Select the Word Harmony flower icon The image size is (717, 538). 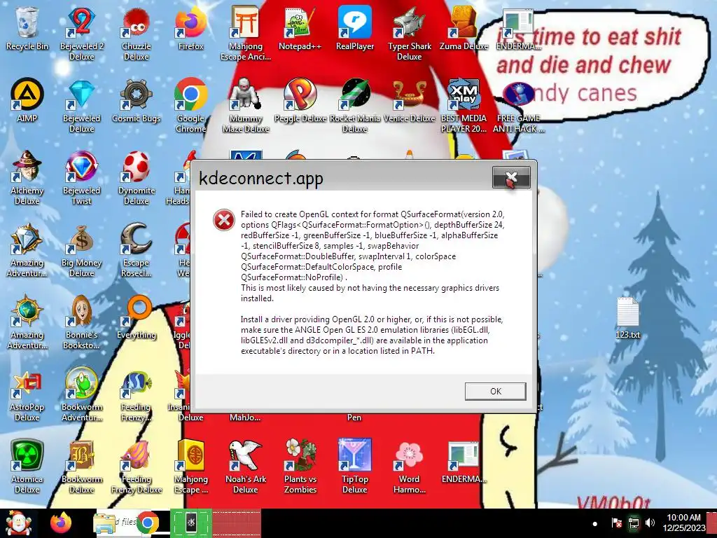tap(409, 467)
